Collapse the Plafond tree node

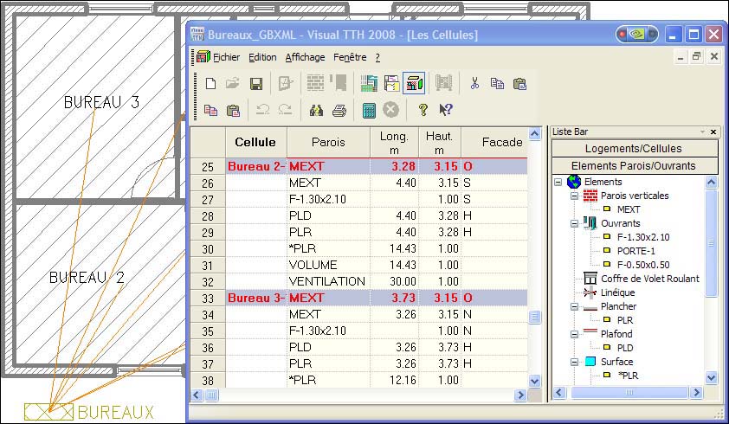(x=575, y=334)
